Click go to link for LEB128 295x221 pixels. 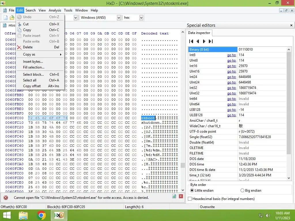232,110
